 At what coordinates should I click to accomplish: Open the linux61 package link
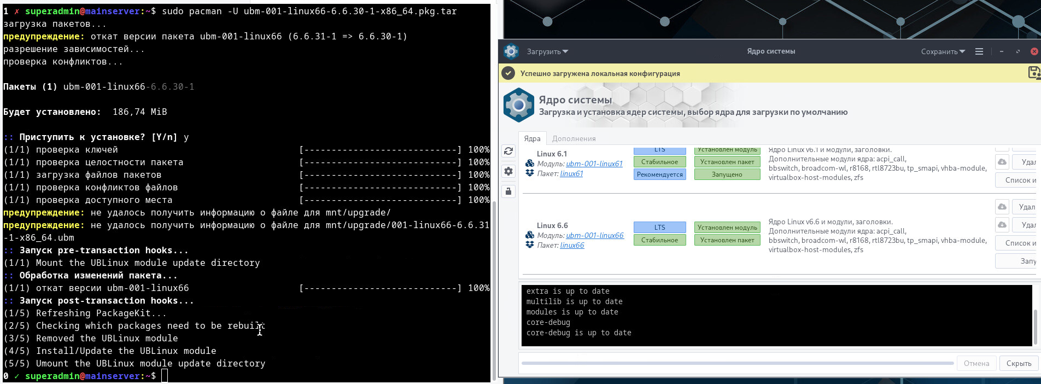[571, 173]
